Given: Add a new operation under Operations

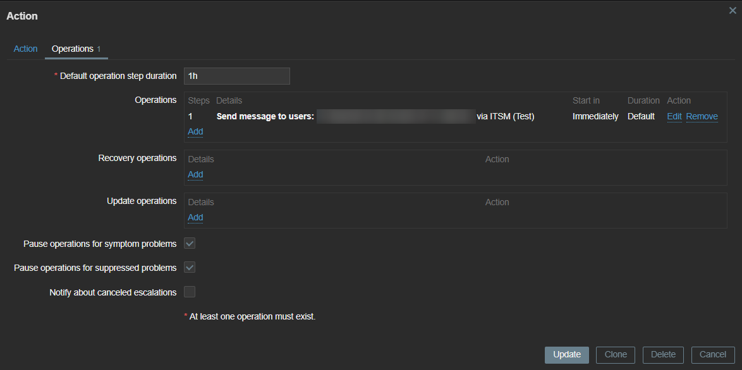Looking at the screenshot, I should (195, 131).
